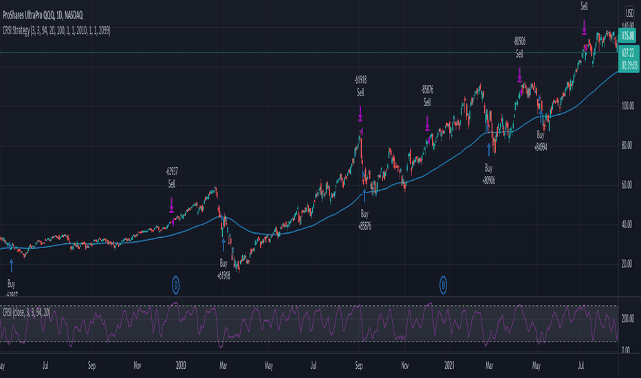Click the Buy +84994 trade label
Image resolution: width=641 pixels, height=378 pixels.
tap(541, 141)
